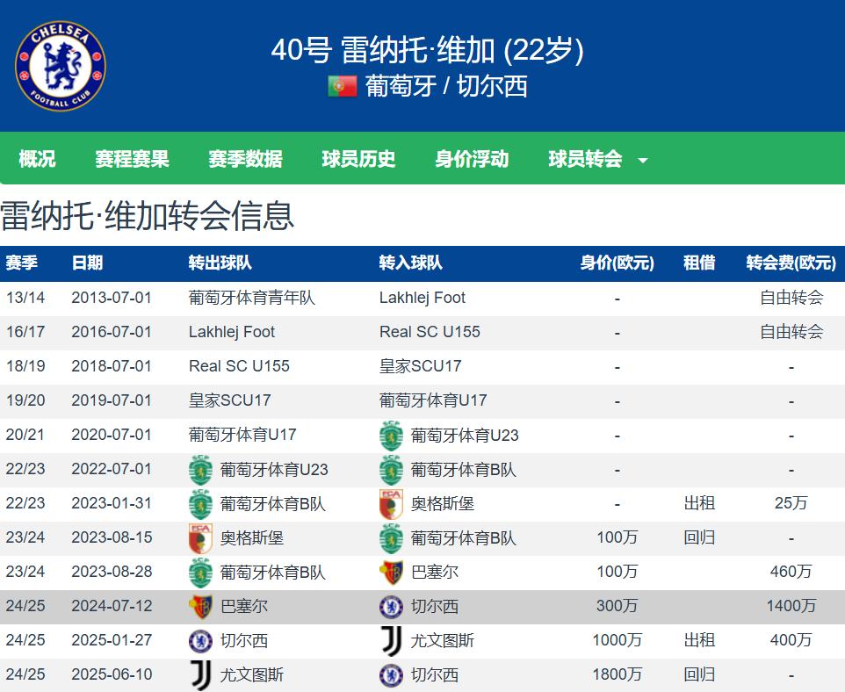
Task: Click the player title 40号 雷纳托·维加
Action: coord(428,50)
